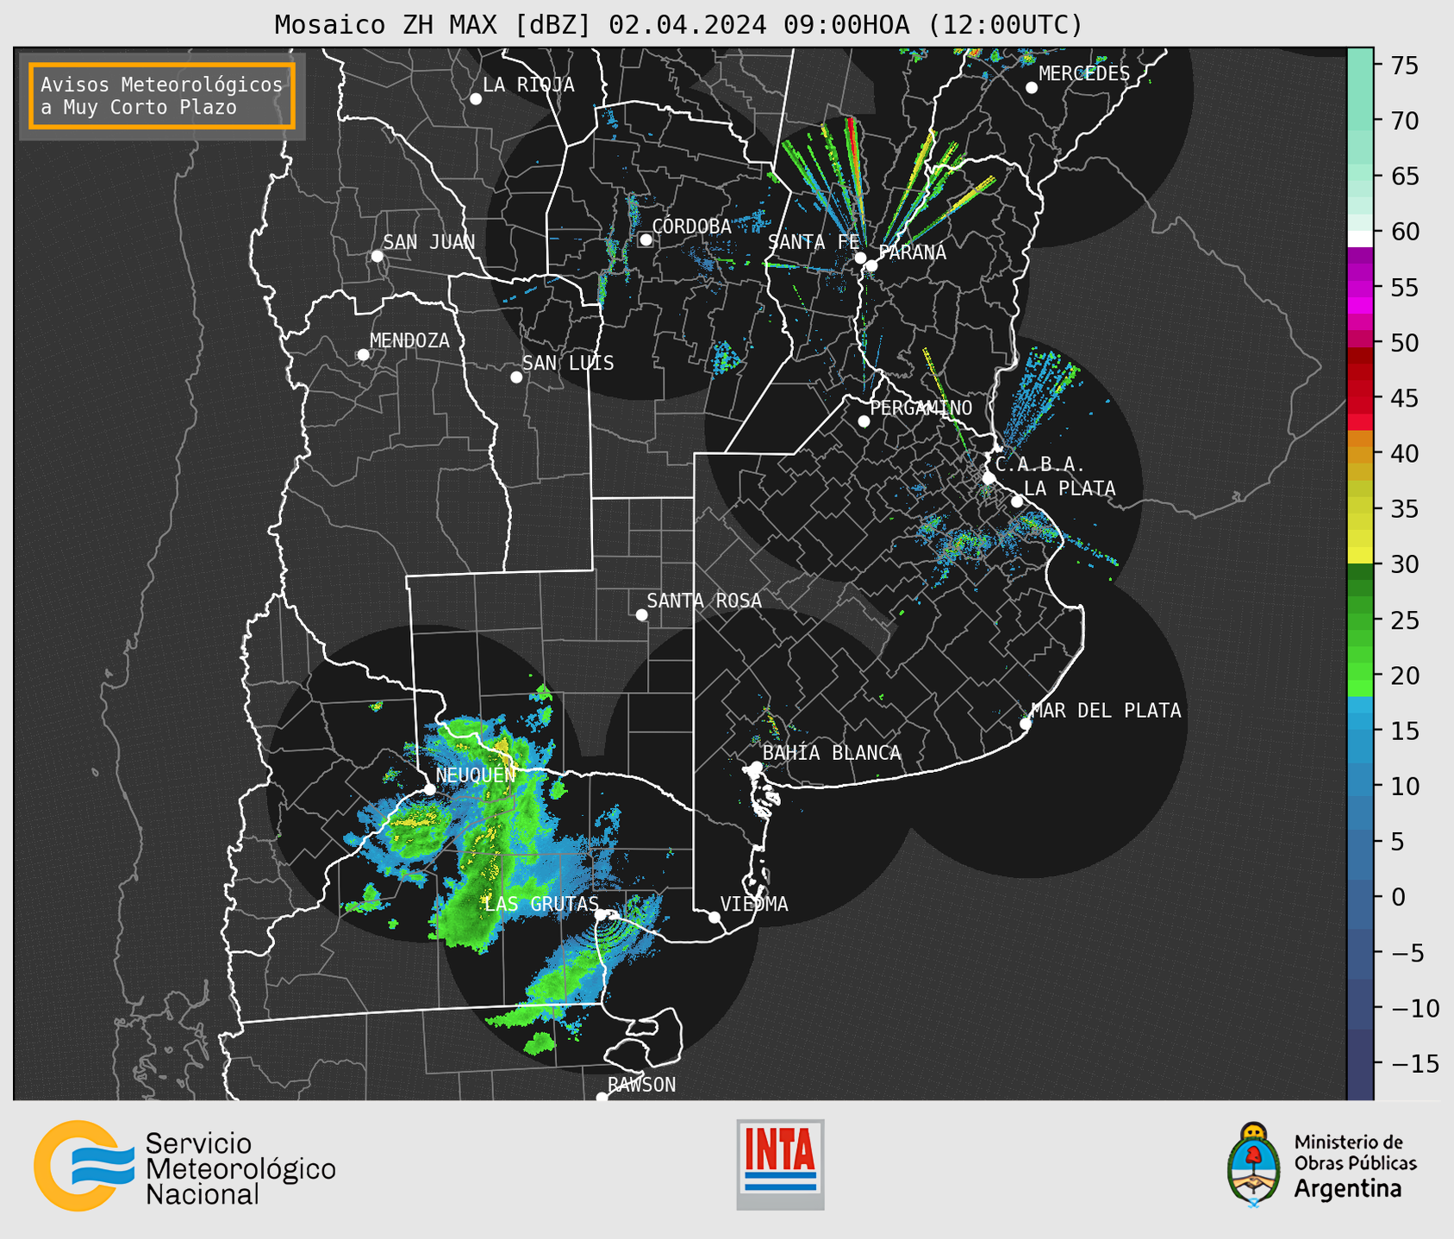Select the PERGAMINO city marker
1454x1239 pixels.
tap(864, 421)
